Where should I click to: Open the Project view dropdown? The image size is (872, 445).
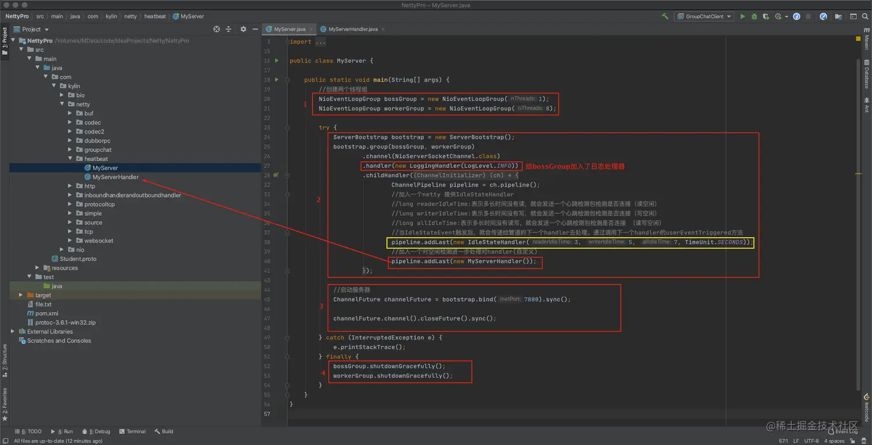[x=32, y=29]
